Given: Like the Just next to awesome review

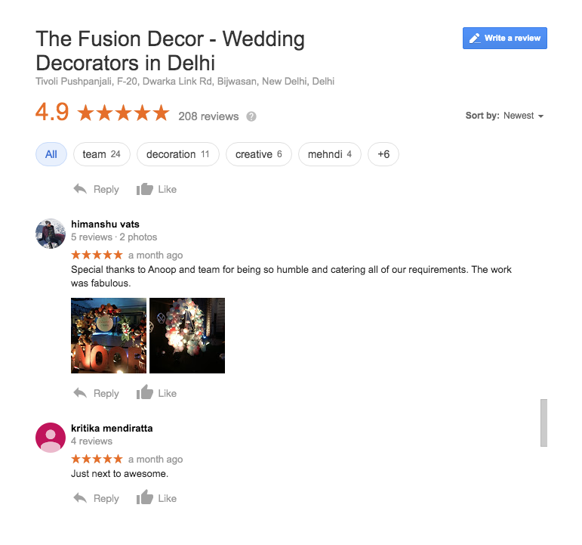Looking at the screenshot, I should (x=156, y=498).
